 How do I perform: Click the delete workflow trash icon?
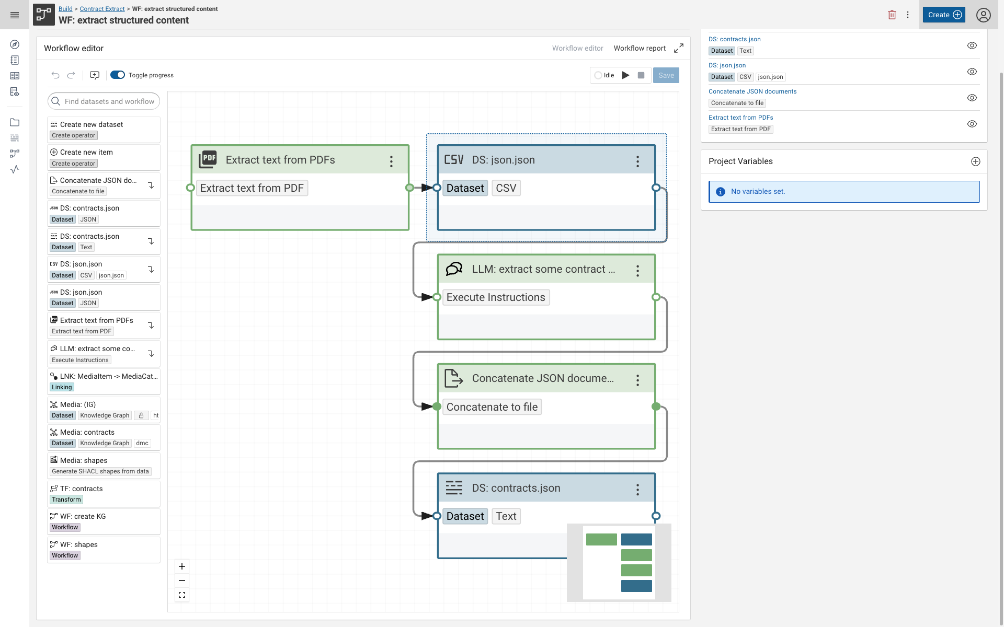click(x=892, y=15)
